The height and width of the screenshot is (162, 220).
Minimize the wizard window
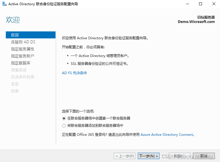click(x=187, y=4)
